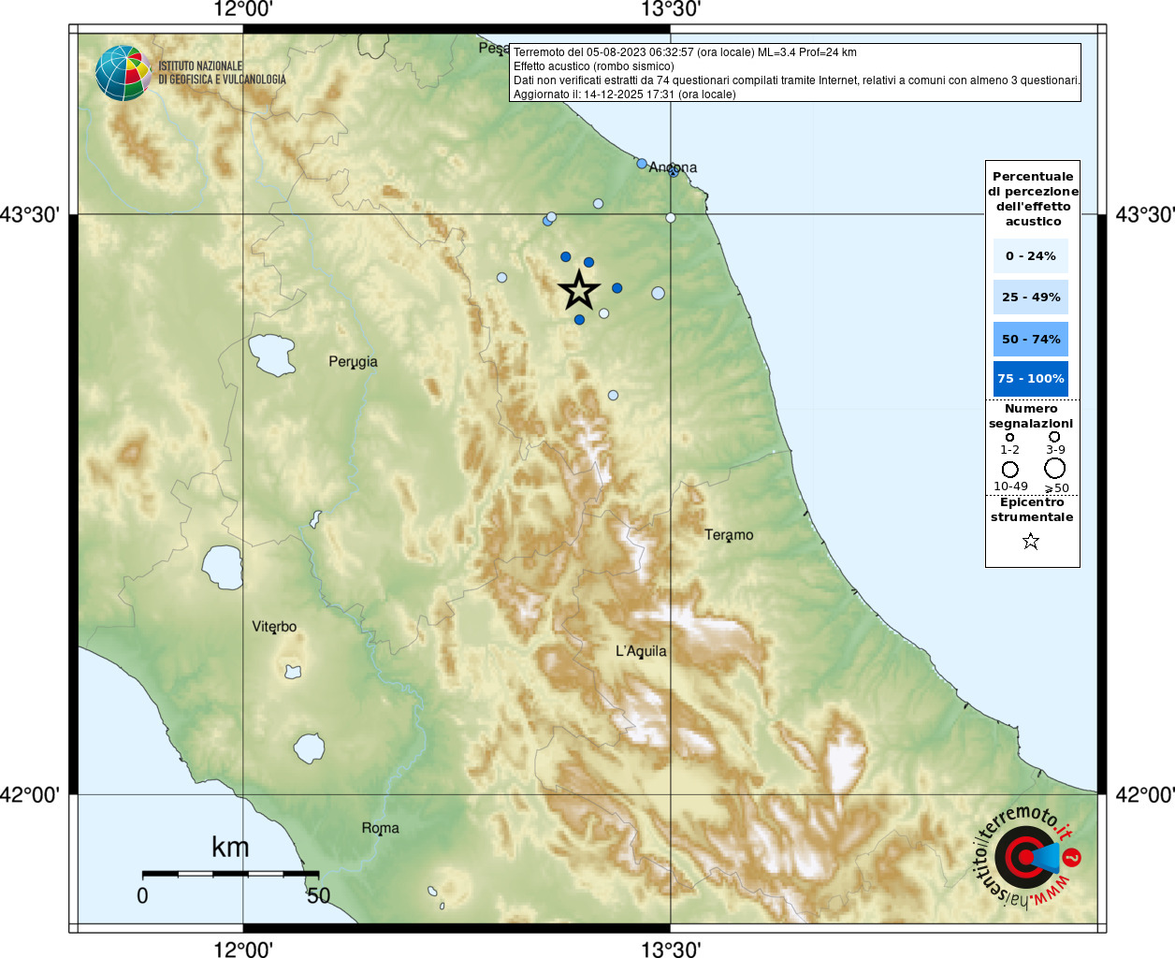Select the 0 - 24% legend swatch
The width and height of the screenshot is (1175, 958).
(x=1030, y=255)
